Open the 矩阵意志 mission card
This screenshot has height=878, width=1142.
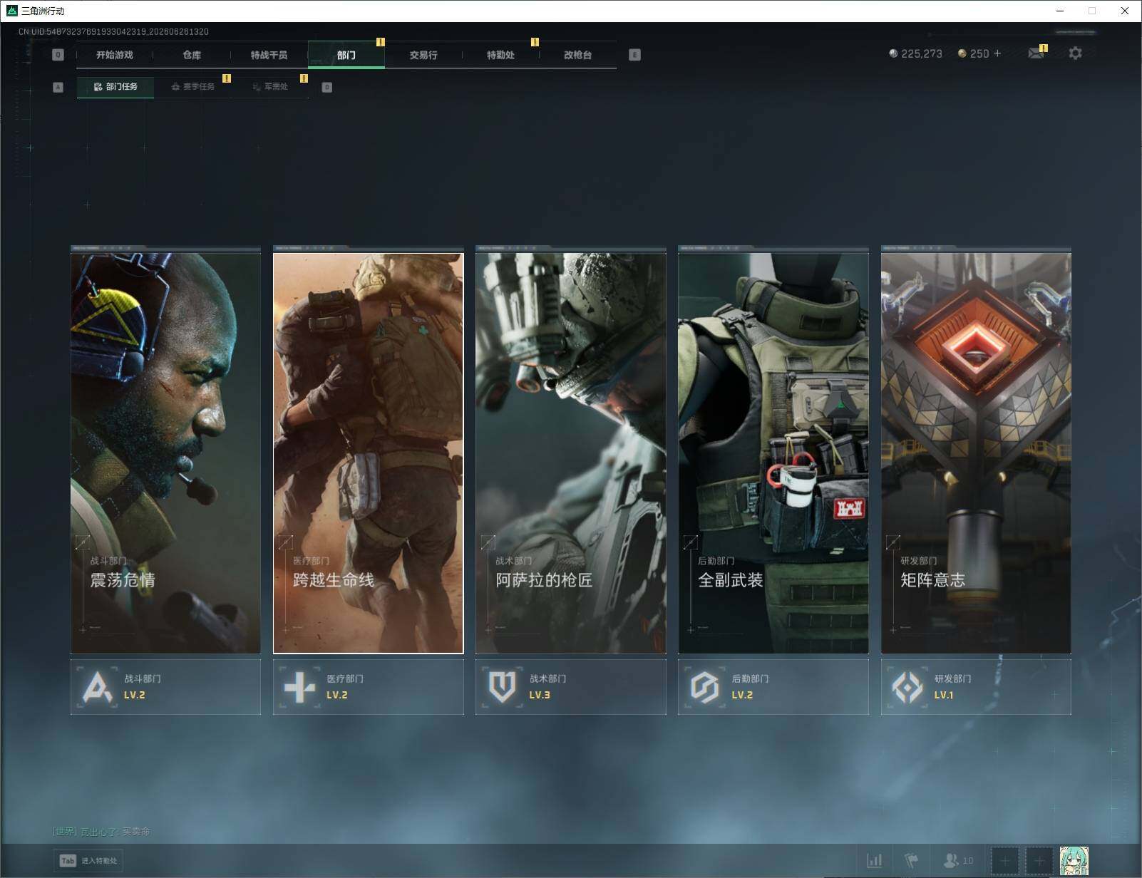pyautogui.click(x=976, y=453)
